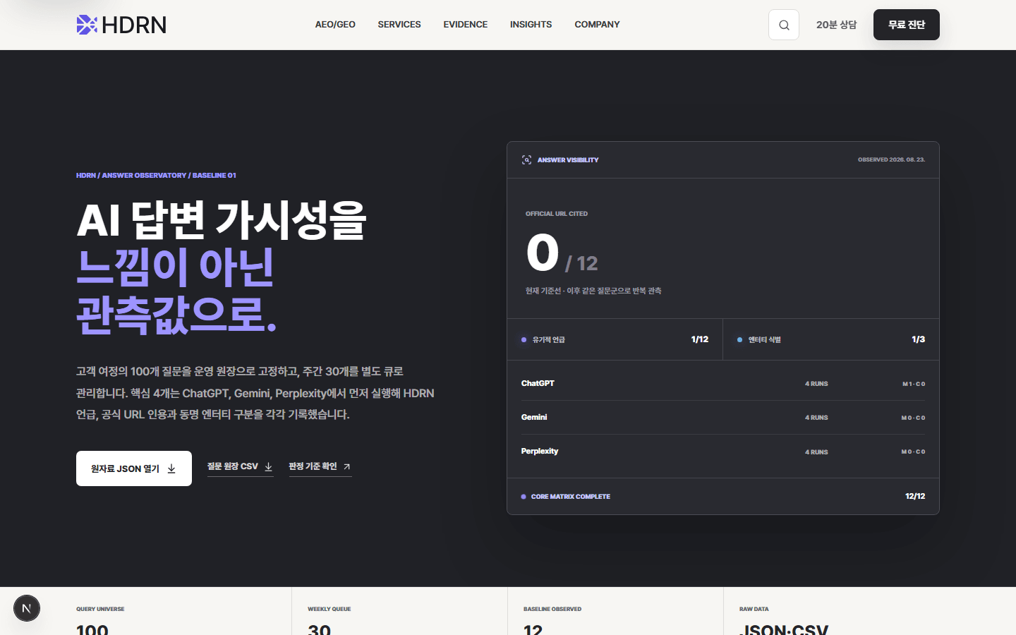This screenshot has width=1016, height=635.
Task: Click the OFFICIAL URL CITED label
Action: [x=557, y=214]
